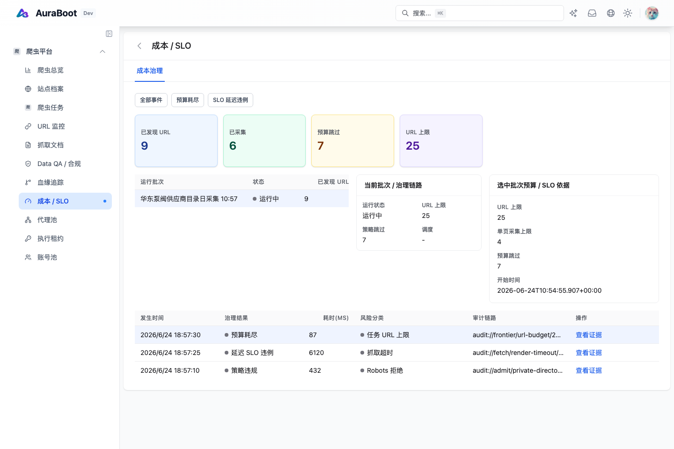Open 爬虫总览 in sidebar

65,70
